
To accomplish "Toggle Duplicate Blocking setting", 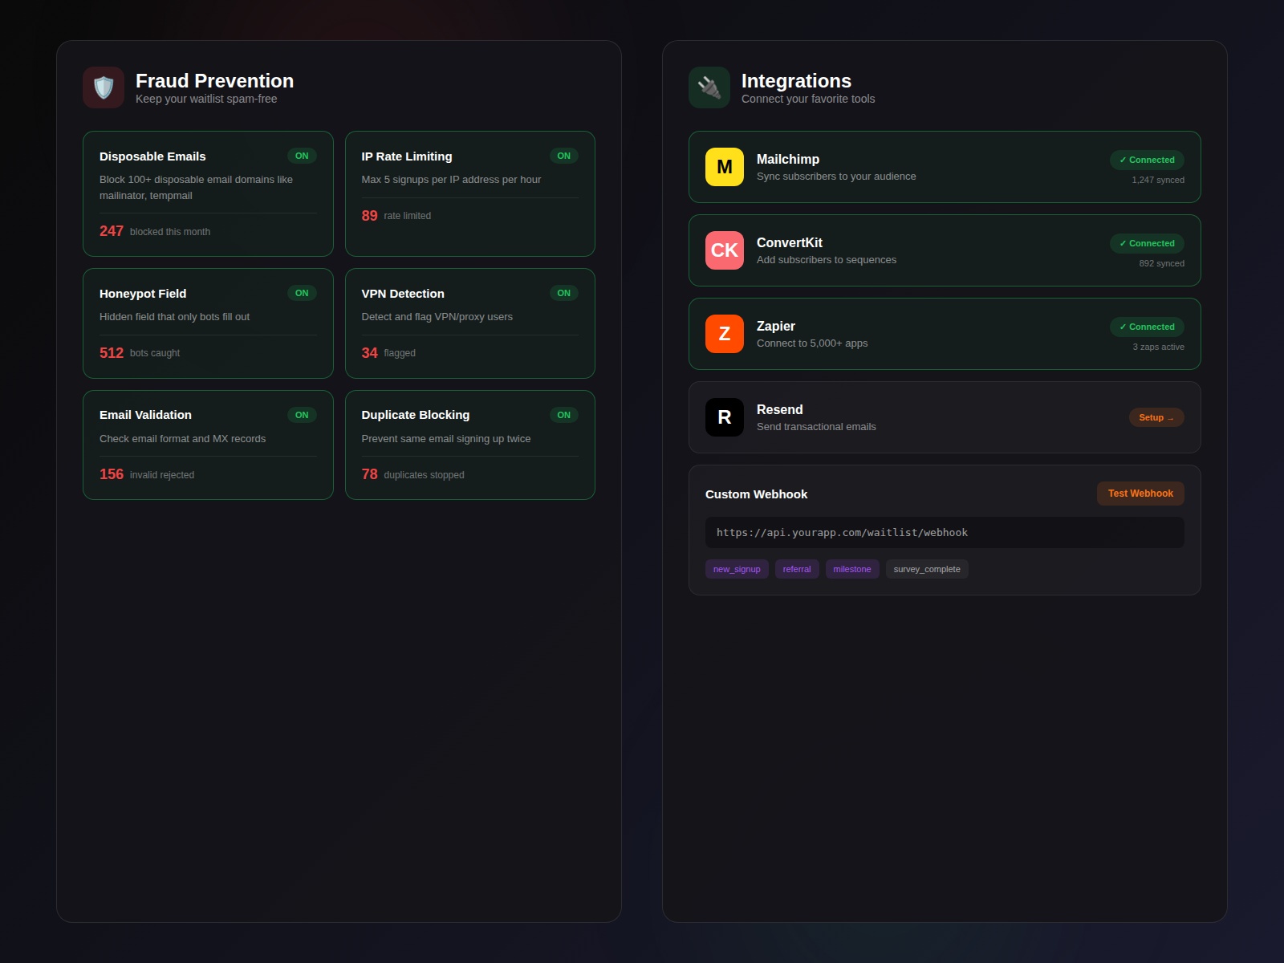I will (564, 415).
